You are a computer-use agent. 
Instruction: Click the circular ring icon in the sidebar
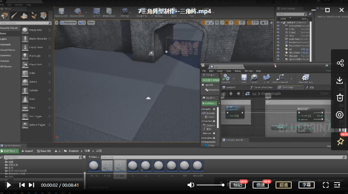pyautogui.click(x=340, y=115)
